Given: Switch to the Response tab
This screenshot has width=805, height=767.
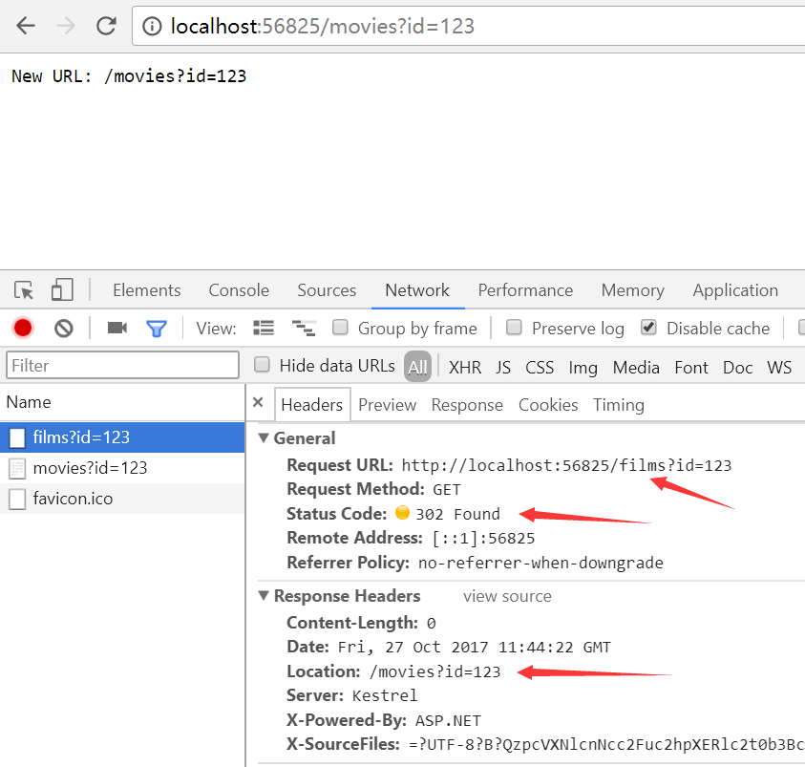Looking at the screenshot, I should (x=467, y=405).
